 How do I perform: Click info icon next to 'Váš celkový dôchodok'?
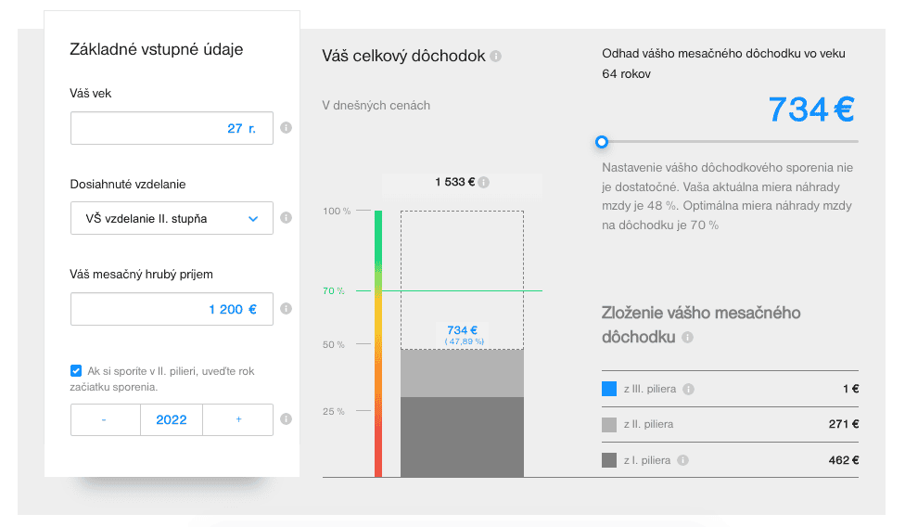click(496, 57)
